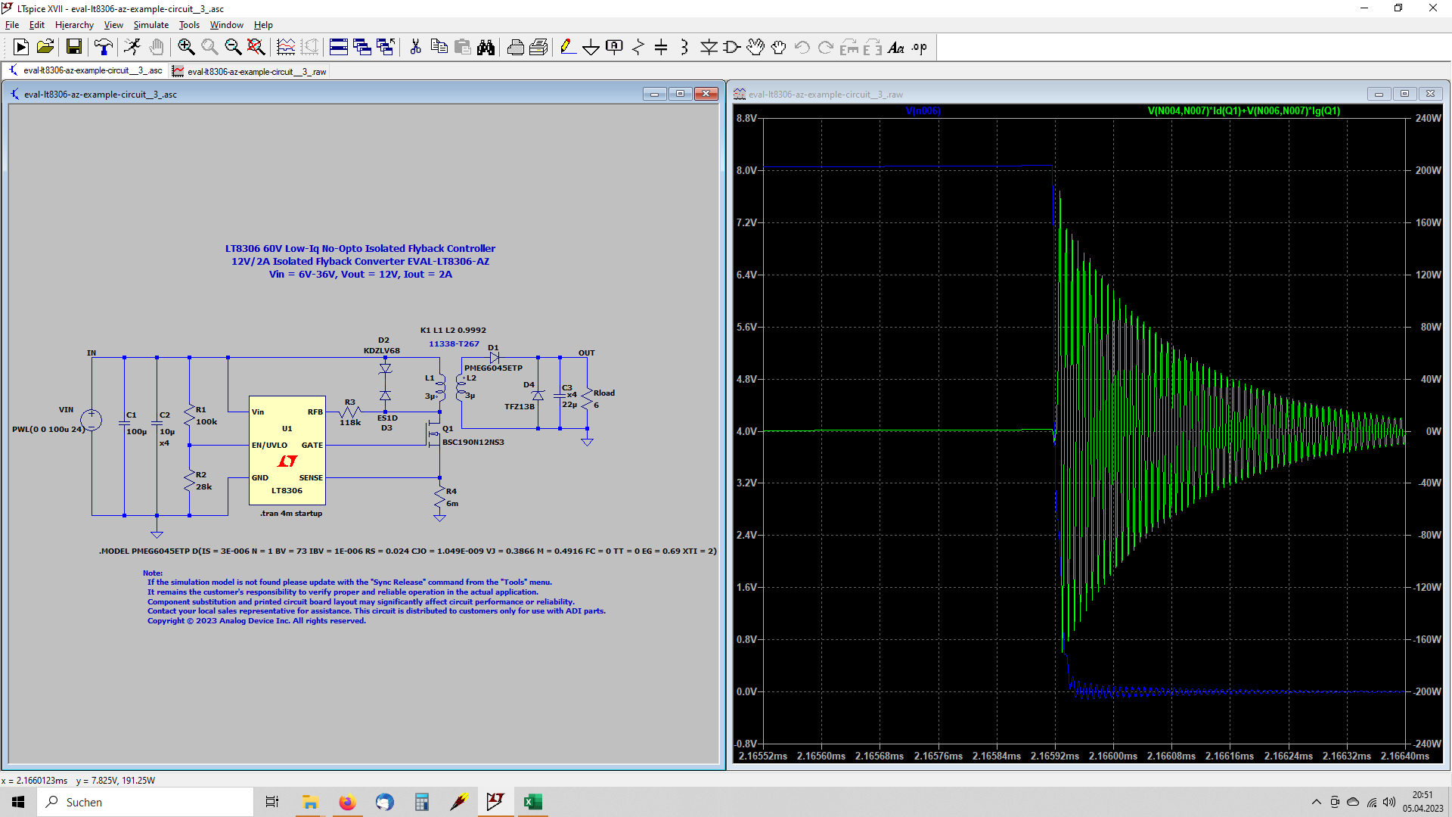Select the Ground symbol tool

(591, 47)
